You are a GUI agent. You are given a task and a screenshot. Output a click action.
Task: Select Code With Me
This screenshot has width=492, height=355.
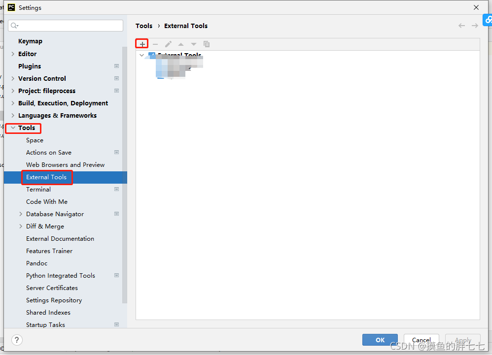[47, 202]
